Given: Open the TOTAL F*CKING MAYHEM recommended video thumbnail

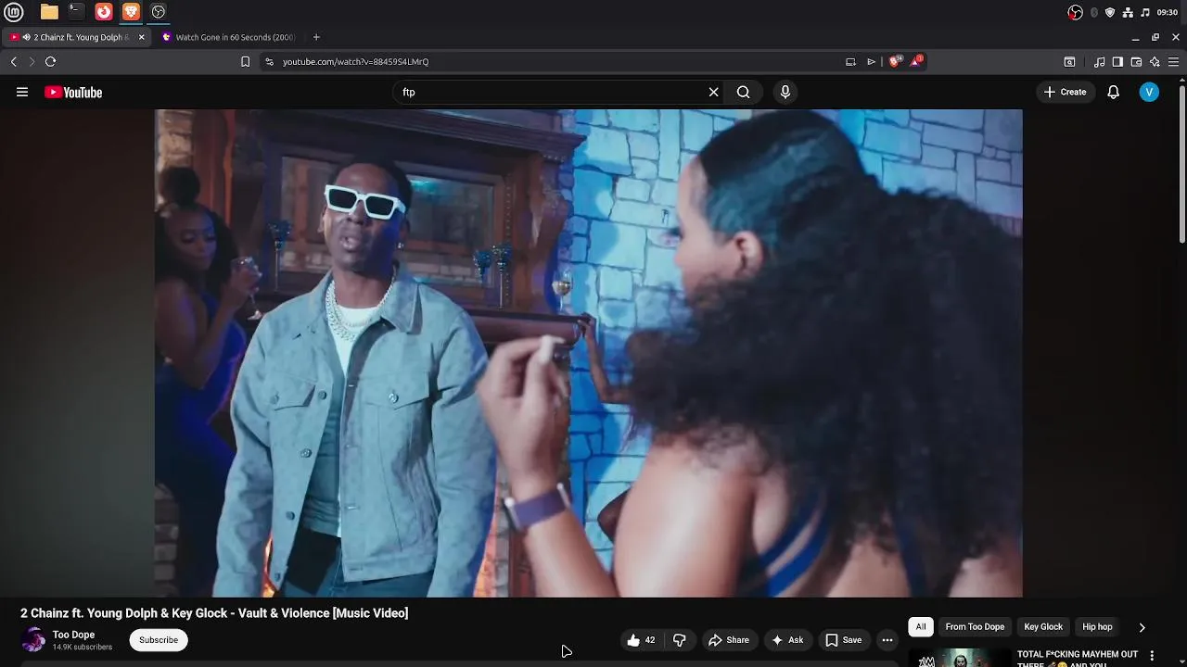Looking at the screenshot, I should pyautogui.click(x=960, y=658).
